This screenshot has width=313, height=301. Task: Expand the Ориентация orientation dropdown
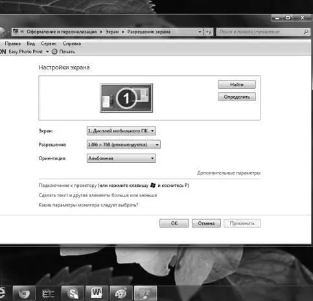[121, 158]
